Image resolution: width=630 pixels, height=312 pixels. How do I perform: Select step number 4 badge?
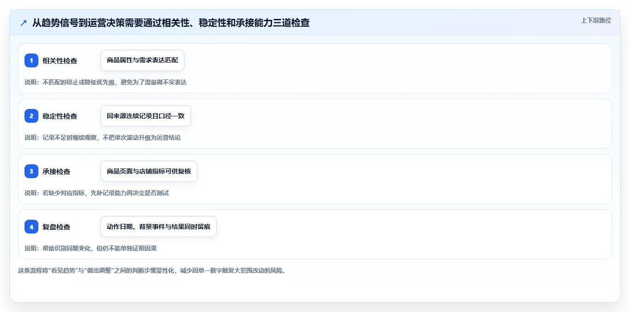click(x=31, y=227)
